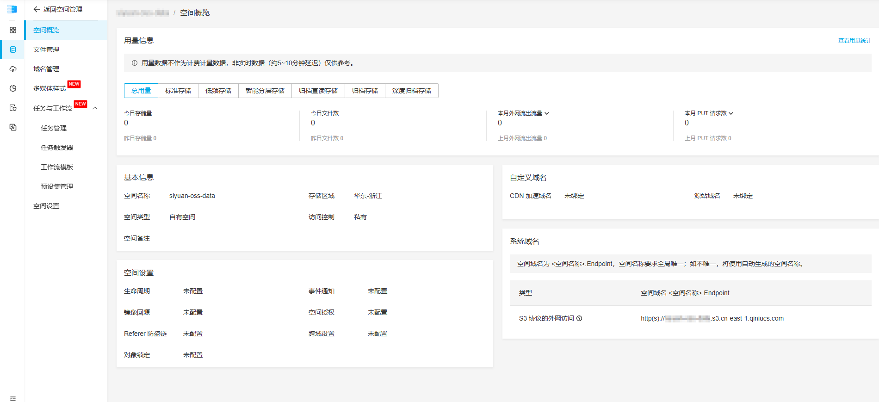The height and width of the screenshot is (402, 879).
Task: Open the 本月外网流出流量 dropdown
Action: click(x=547, y=113)
